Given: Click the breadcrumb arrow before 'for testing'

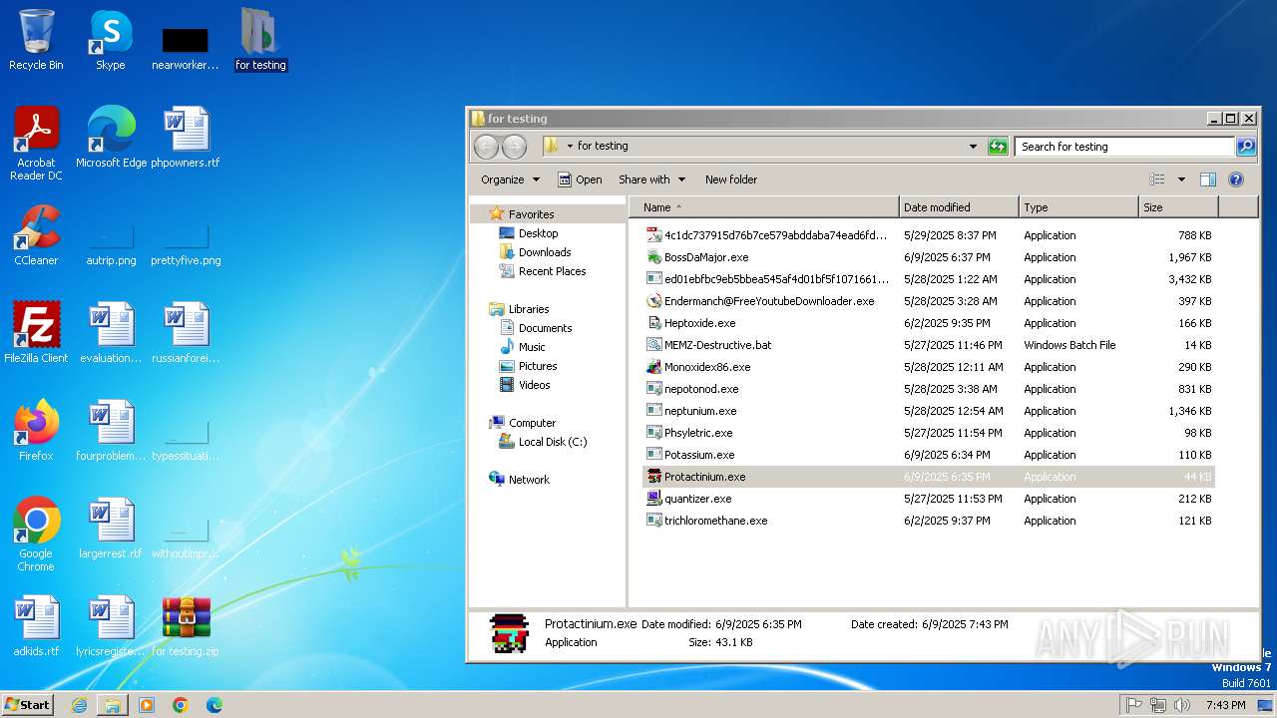Looking at the screenshot, I should (570, 147).
